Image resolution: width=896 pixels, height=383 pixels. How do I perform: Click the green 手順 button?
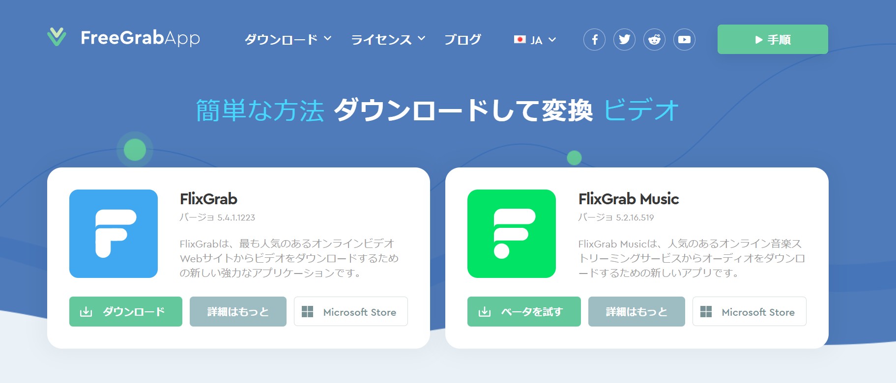tap(773, 39)
